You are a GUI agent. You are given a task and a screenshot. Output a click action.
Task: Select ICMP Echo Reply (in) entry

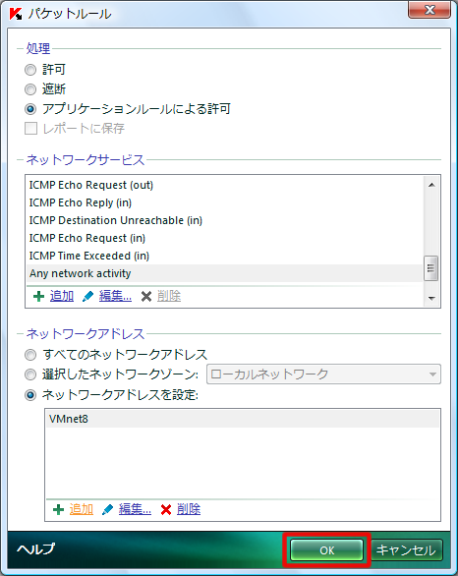pos(224,202)
